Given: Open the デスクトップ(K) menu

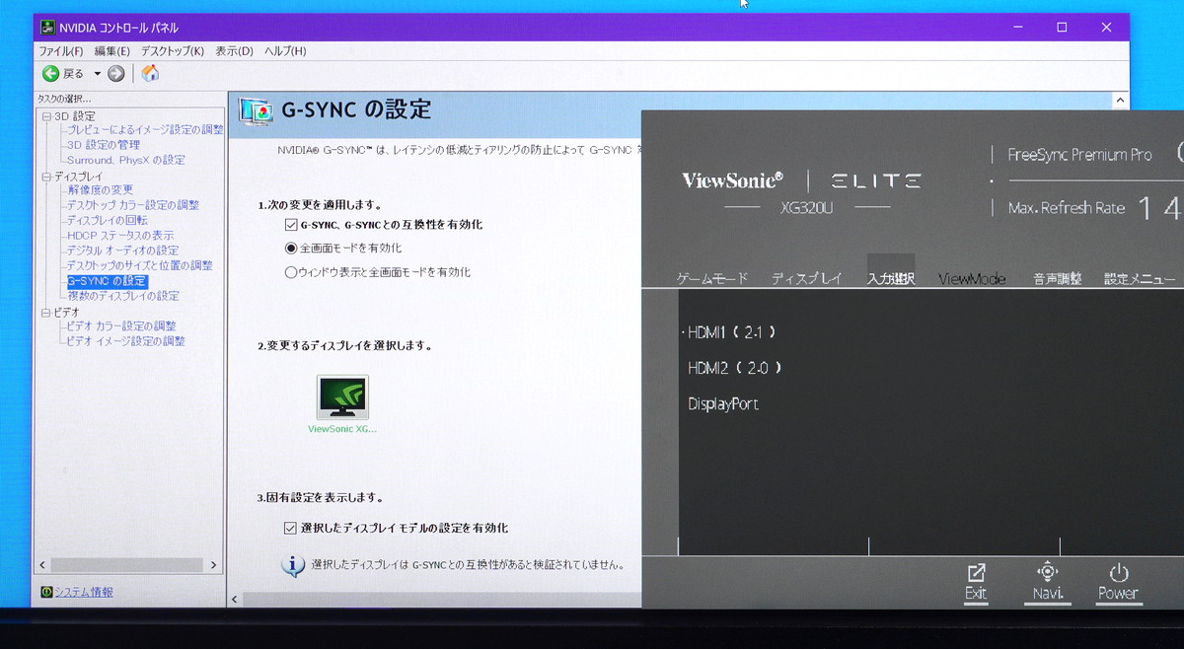Looking at the screenshot, I should 172,51.
